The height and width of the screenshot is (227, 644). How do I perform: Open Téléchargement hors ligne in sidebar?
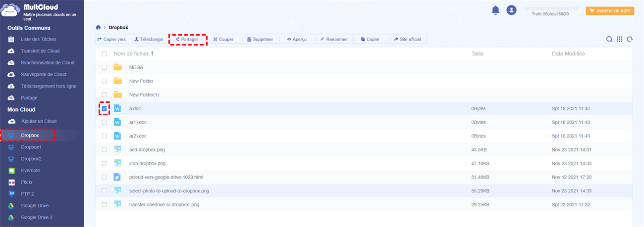coord(49,86)
